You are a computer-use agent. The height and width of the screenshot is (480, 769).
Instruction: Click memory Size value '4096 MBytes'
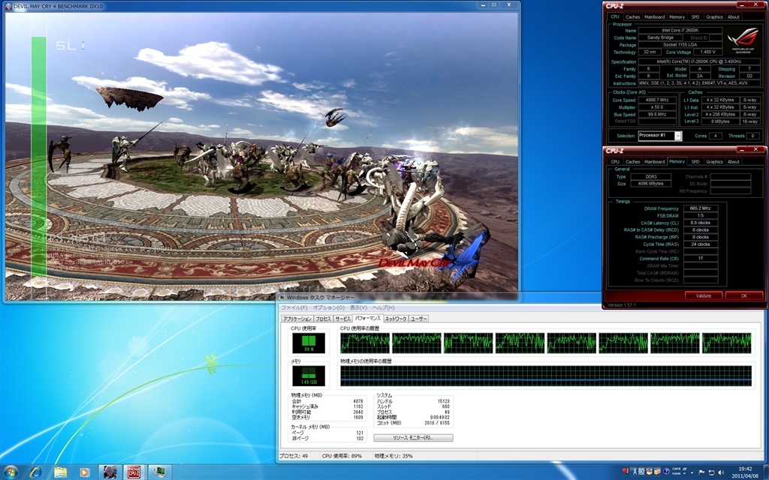pyautogui.click(x=651, y=184)
